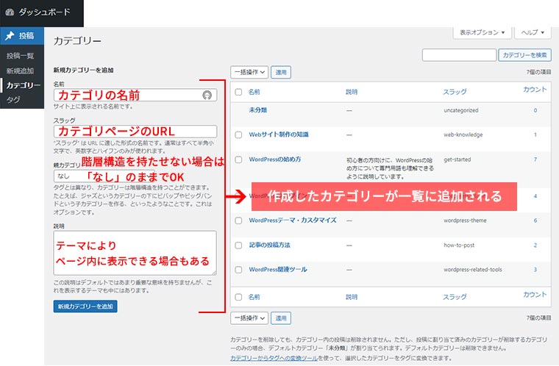
Task: Open タグ in the sidebar menu
Action: click(x=13, y=100)
